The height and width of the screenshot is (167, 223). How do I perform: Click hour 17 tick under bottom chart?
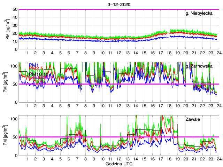[161, 159]
